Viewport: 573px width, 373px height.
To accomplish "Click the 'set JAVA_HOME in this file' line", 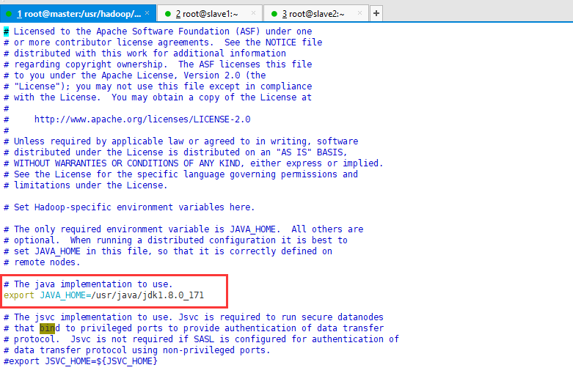I will pos(168,251).
